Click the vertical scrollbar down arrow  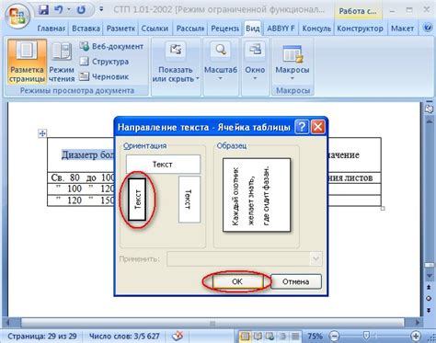[429, 276]
